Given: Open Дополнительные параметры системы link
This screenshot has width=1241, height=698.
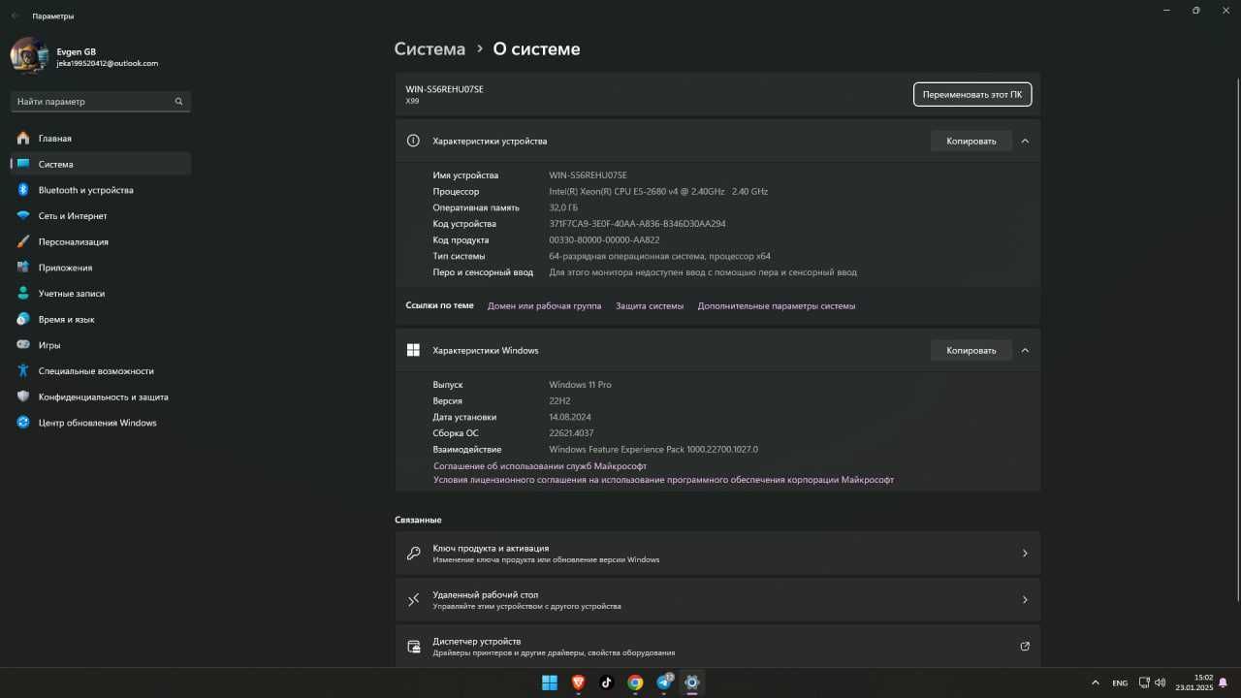Looking at the screenshot, I should [777, 305].
